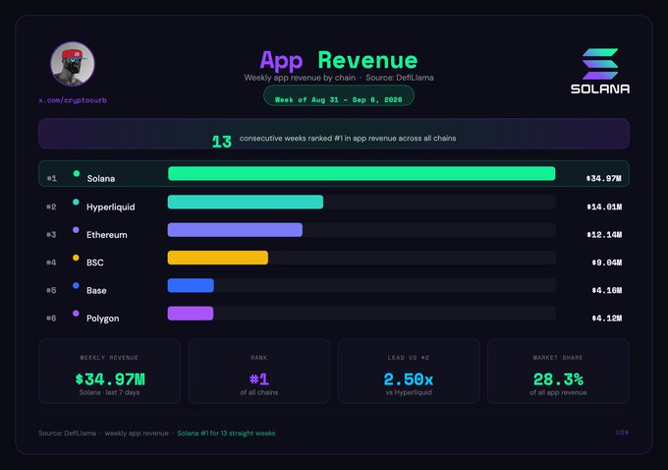Click the $9.04M BSC value

[x=607, y=263]
